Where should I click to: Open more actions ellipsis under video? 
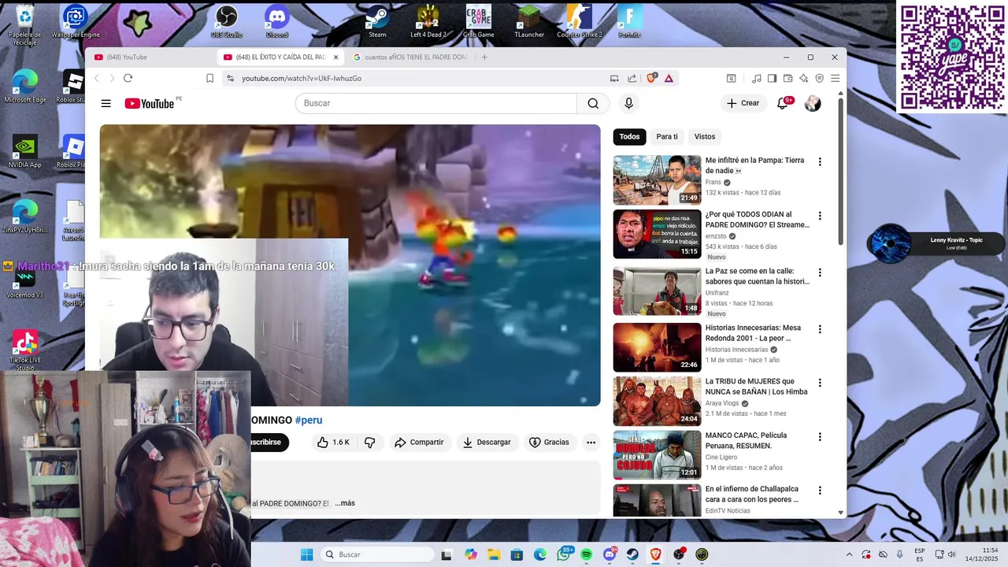click(591, 443)
